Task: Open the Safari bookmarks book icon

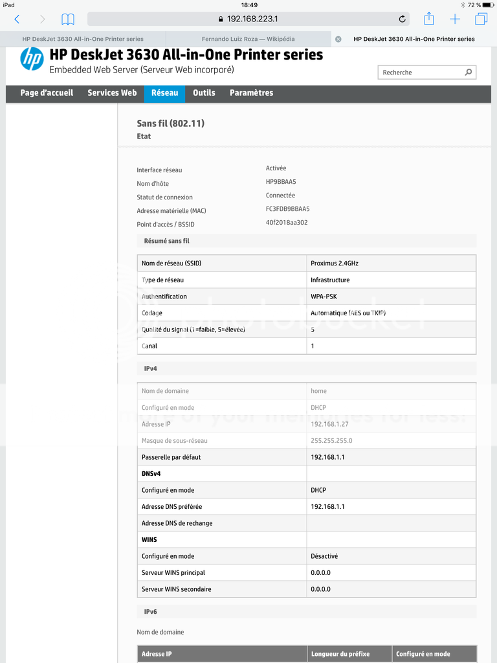Action: pyautogui.click(x=67, y=19)
